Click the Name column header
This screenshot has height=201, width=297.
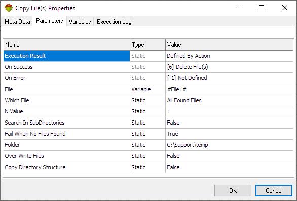click(67, 45)
